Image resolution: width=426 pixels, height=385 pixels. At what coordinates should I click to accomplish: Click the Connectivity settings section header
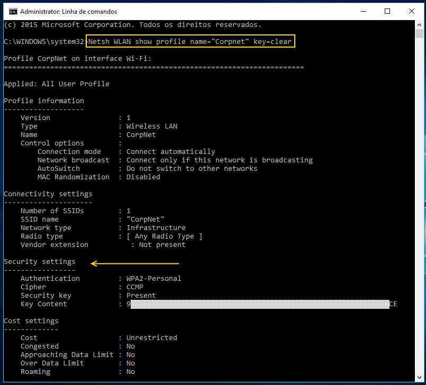tap(48, 194)
